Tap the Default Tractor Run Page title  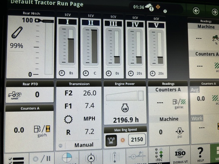tap(47, 3)
